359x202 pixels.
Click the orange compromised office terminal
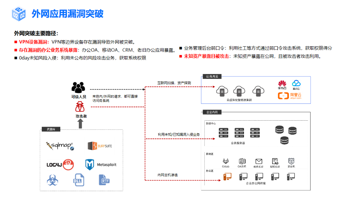click(228, 177)
